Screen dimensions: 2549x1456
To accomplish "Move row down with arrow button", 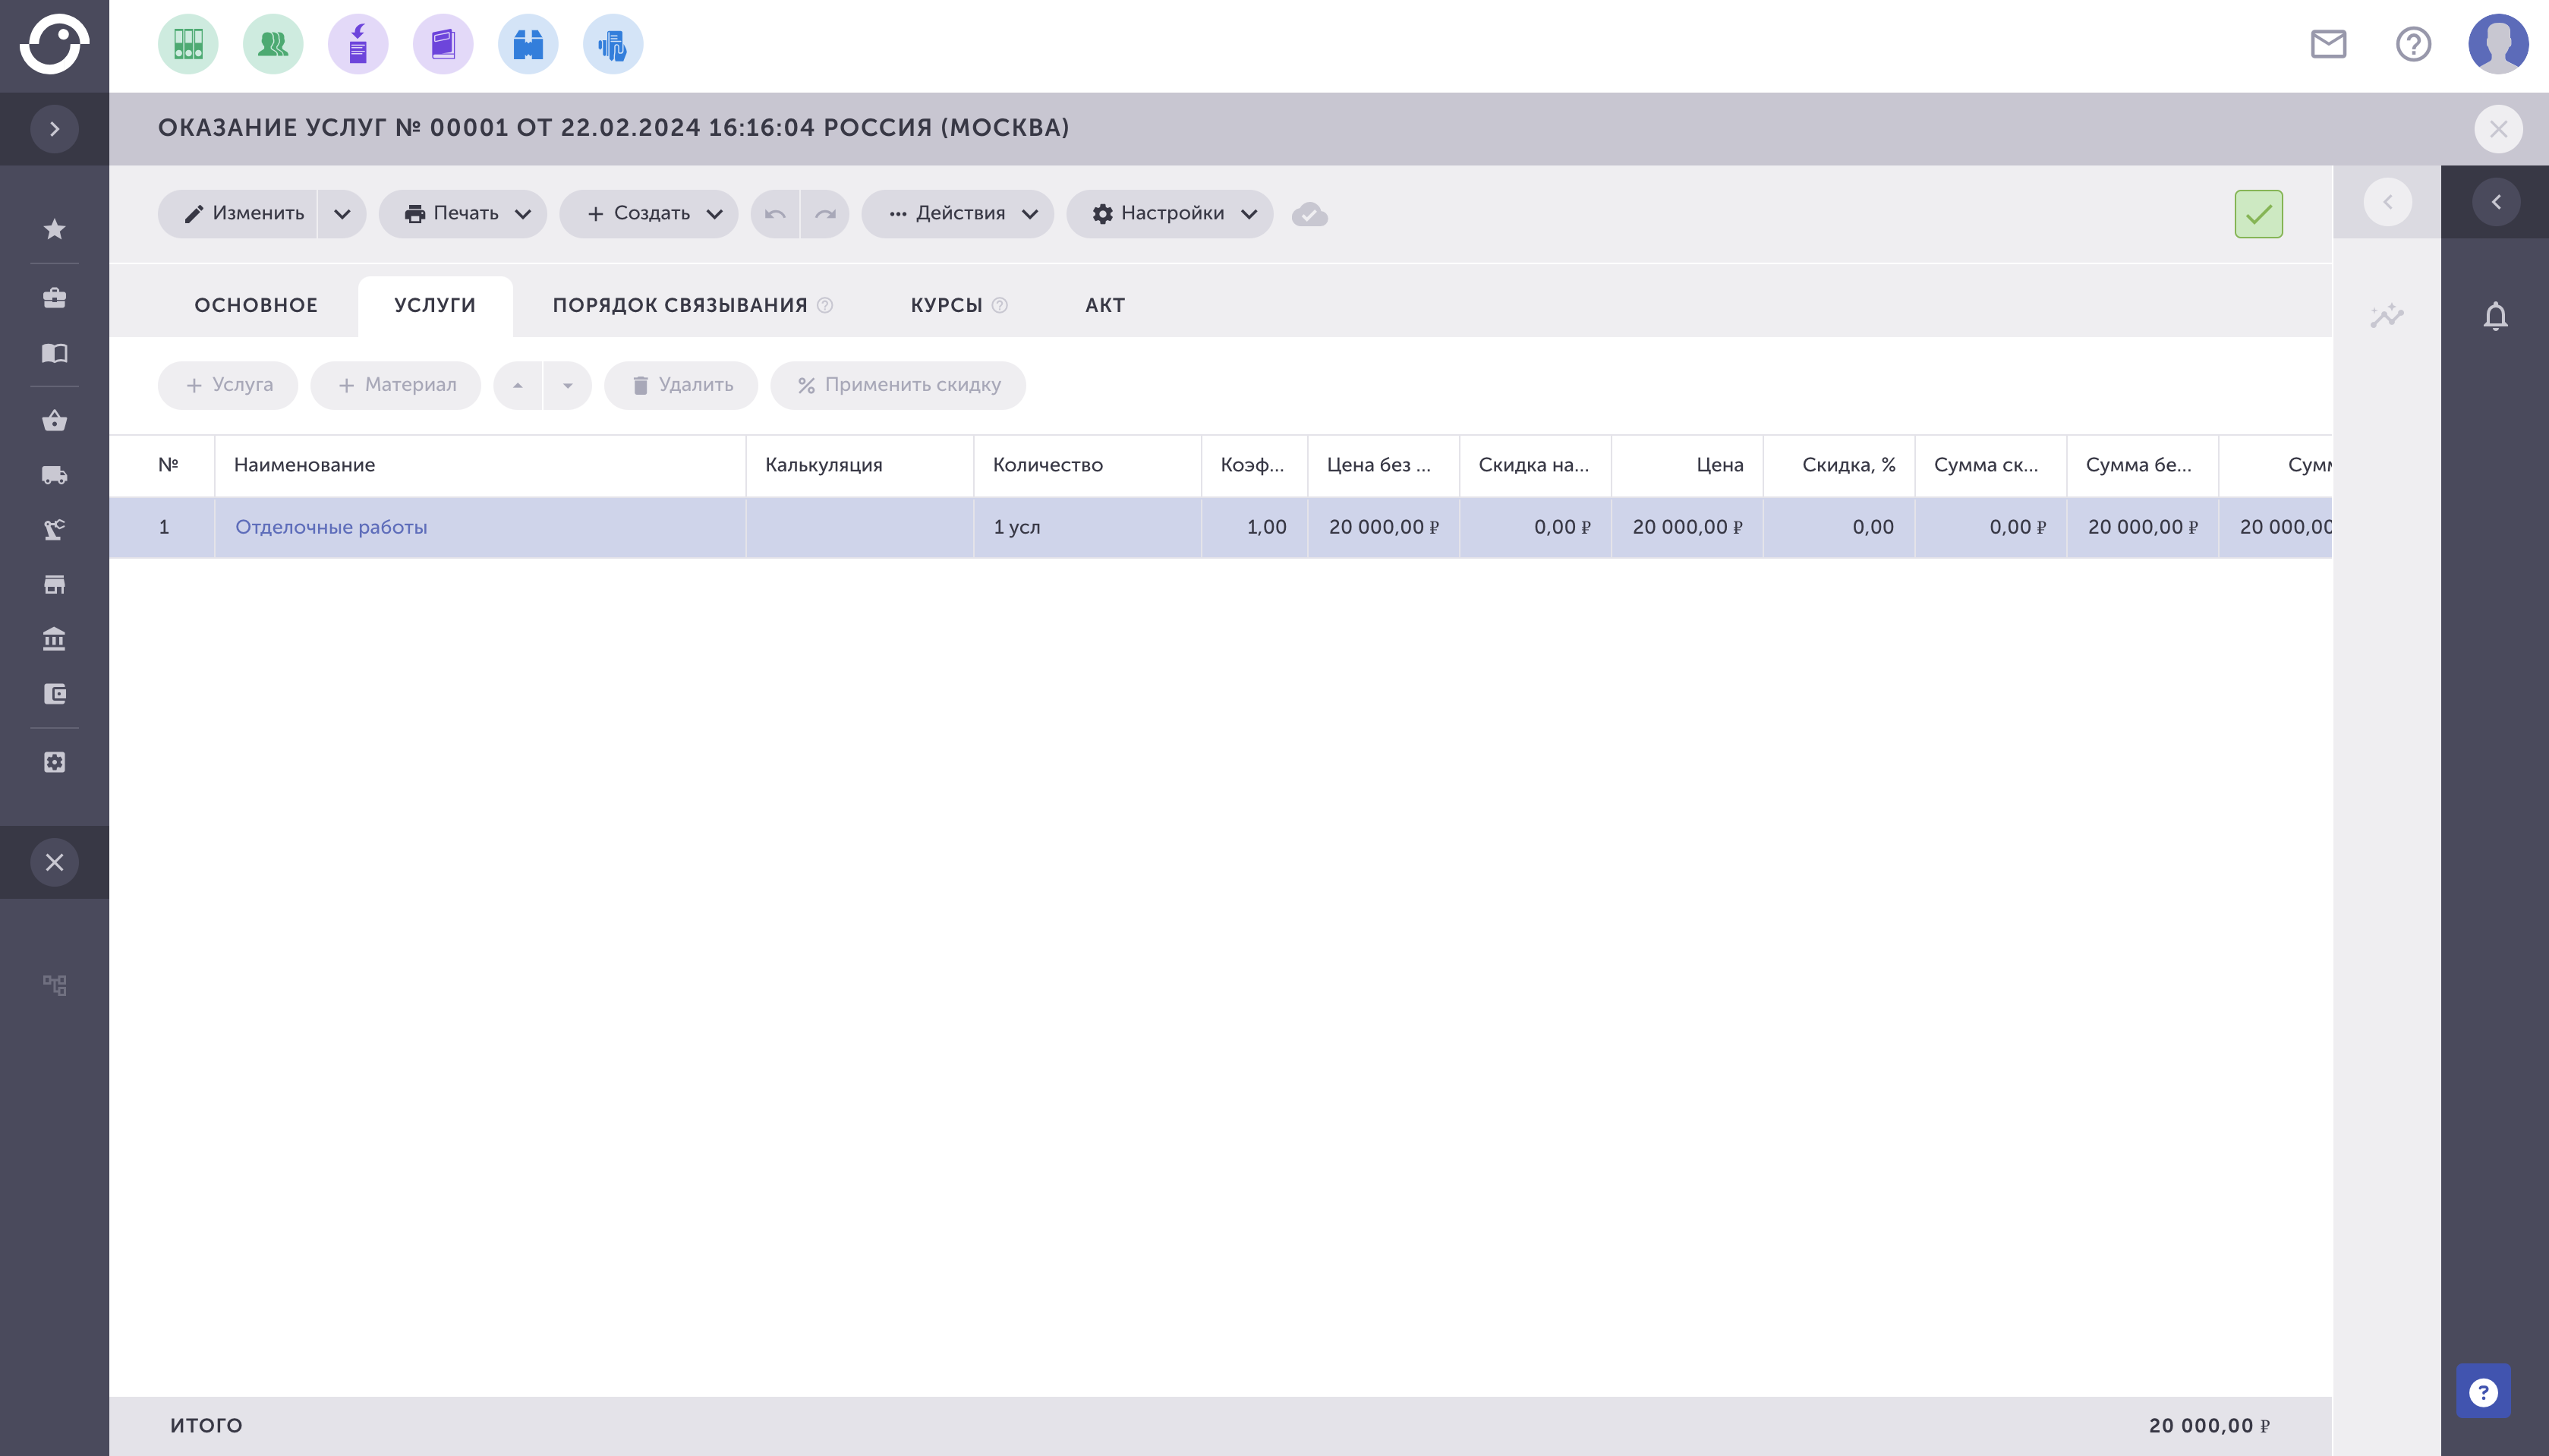I will (x=568, y=385).
